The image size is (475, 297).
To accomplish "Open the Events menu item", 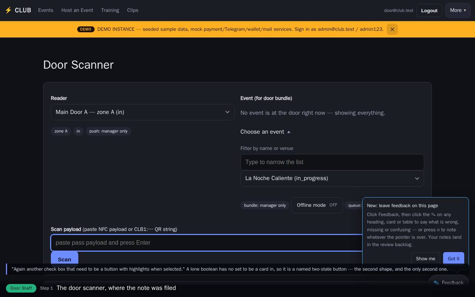I will point(46,10).
